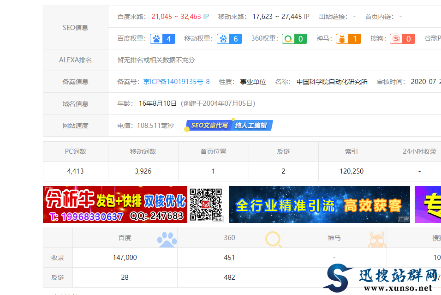Open the ICP record link 京ICP备14019135号-8
Image resolution: width=441 pixels, height=295 pixels.
pyautogui.click(x=176, y=82)
